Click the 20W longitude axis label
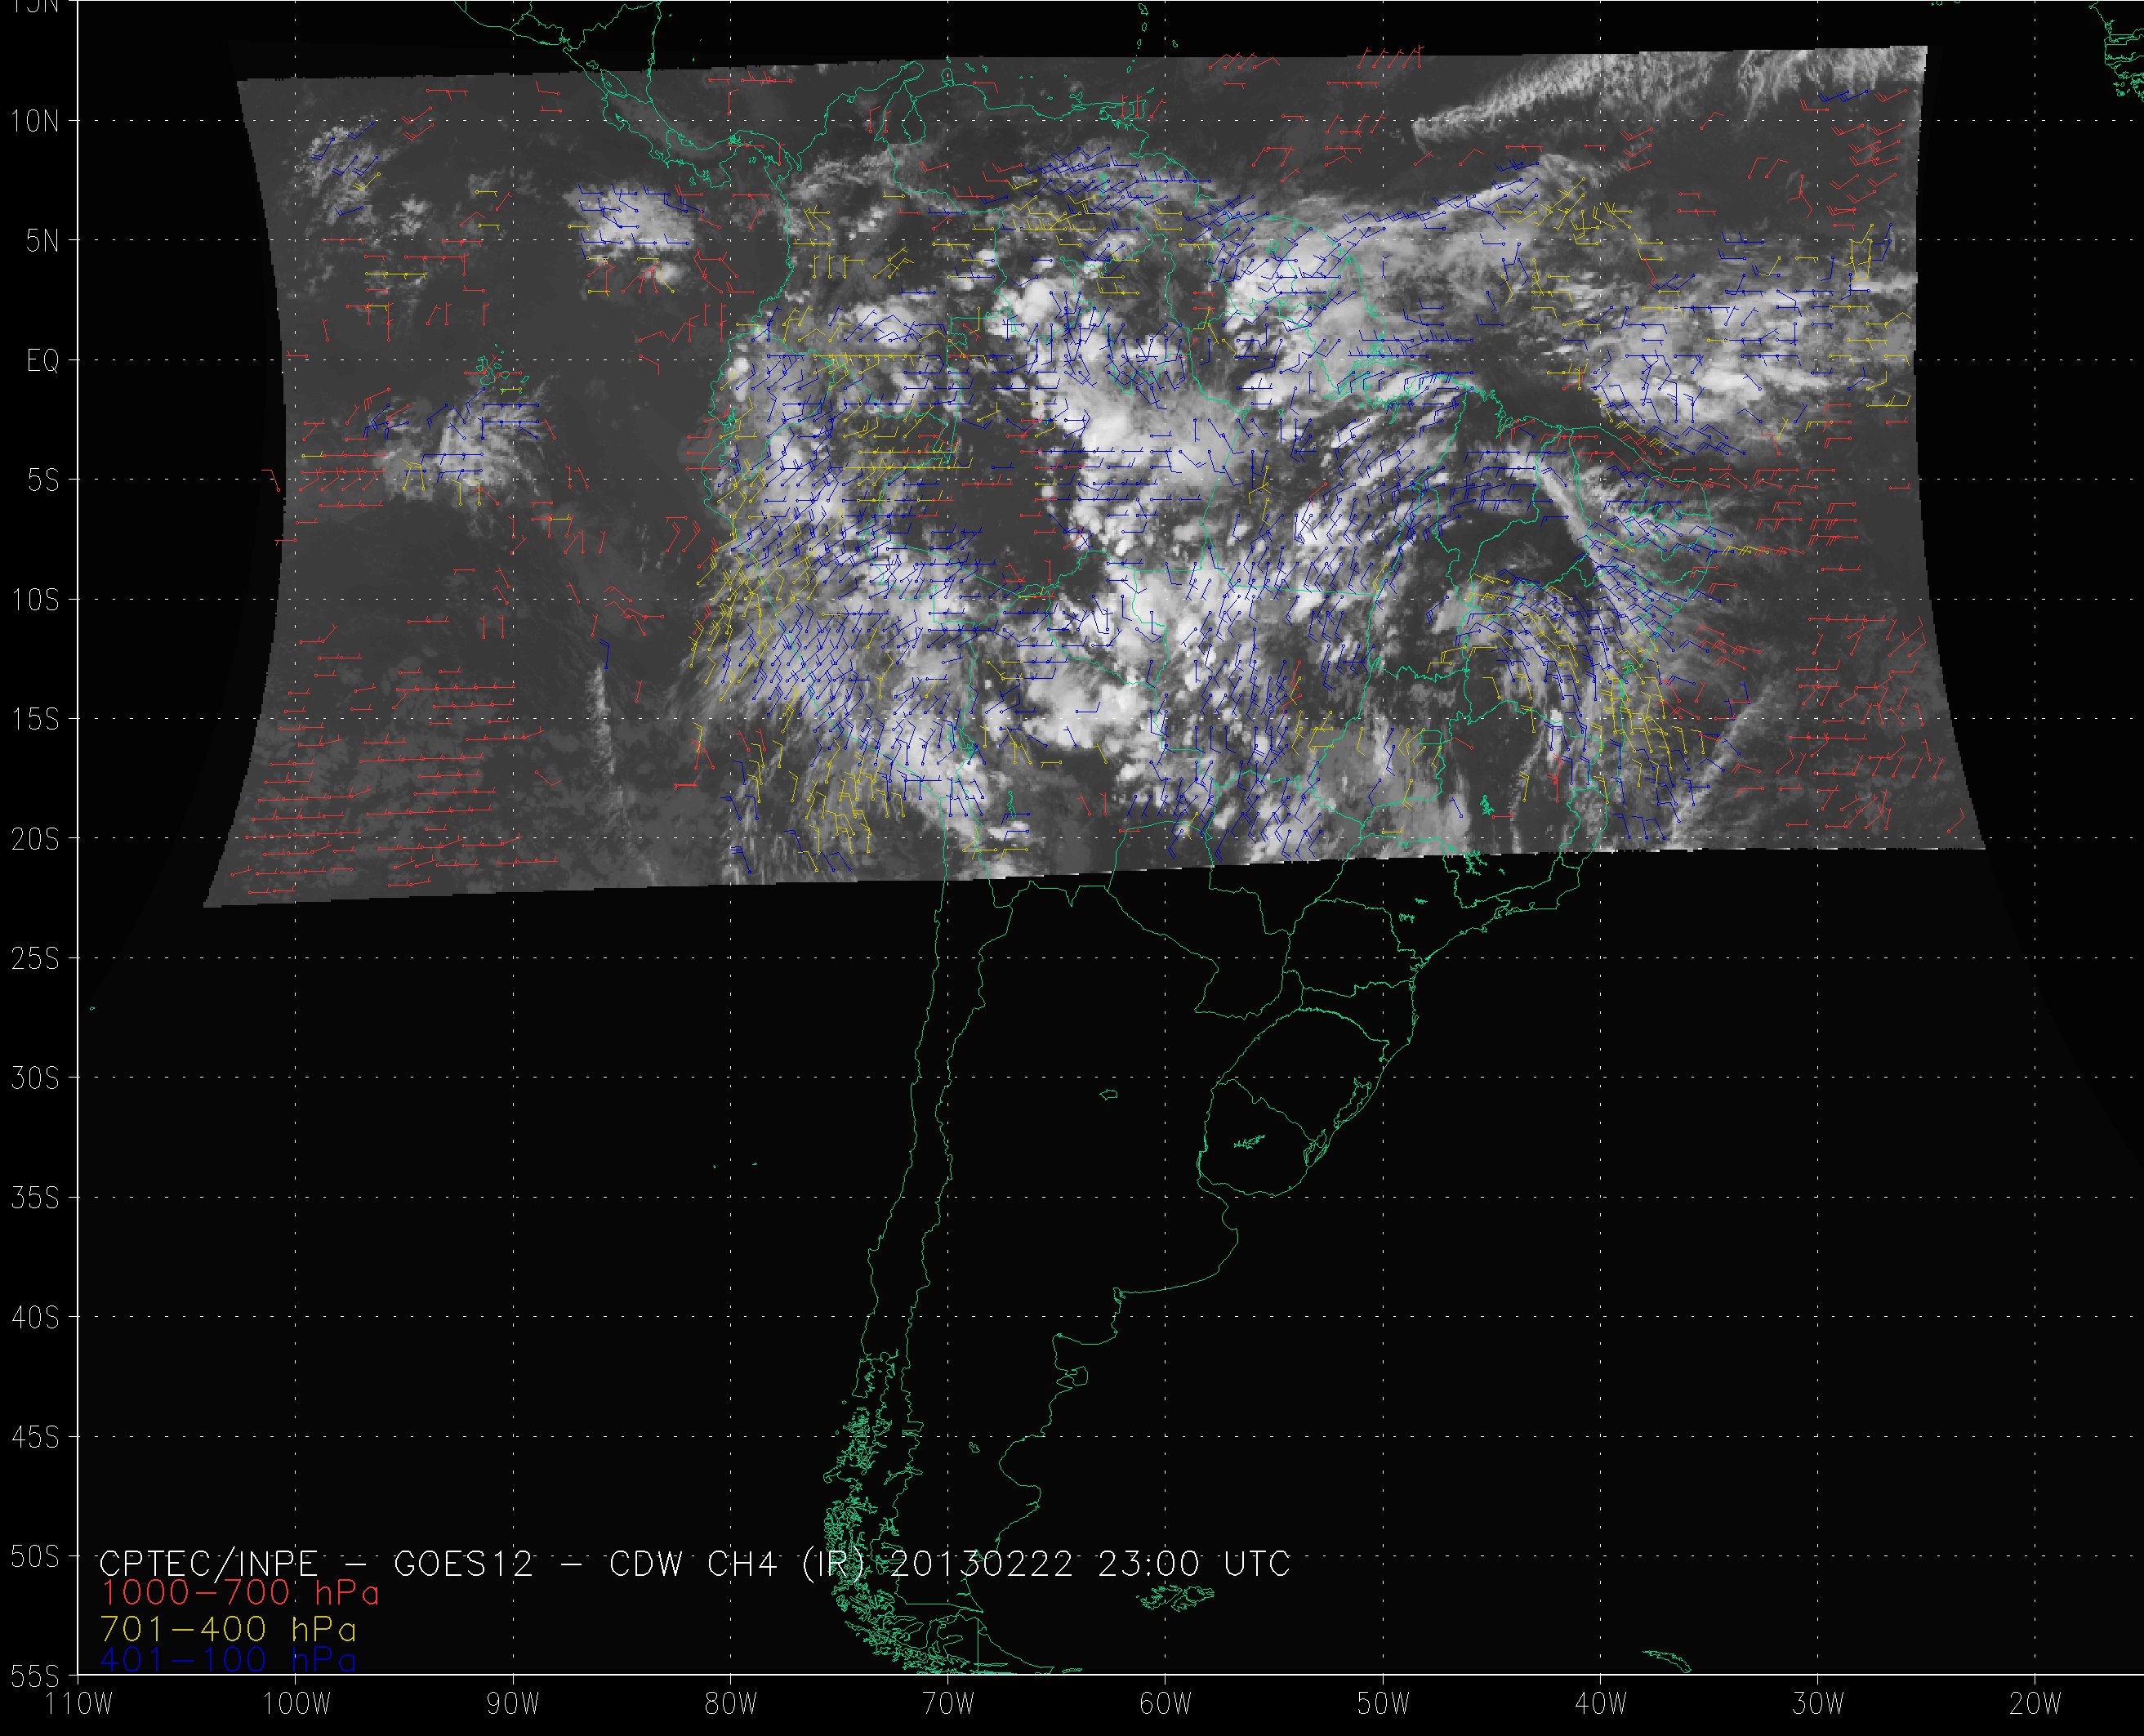 click(2035, 1704)
